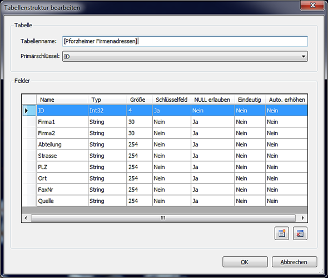Viewport: 328px width, 278px height.
Task: Click the scrollbar right arrow
Action: [303, 218]
